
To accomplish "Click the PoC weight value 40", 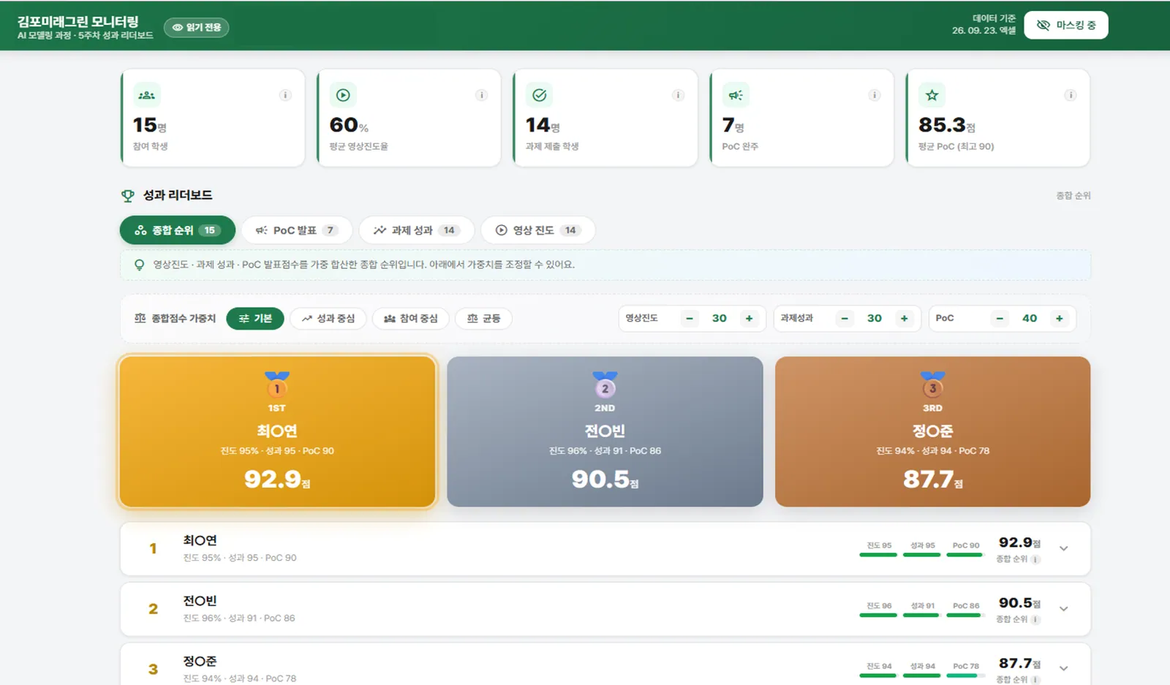I will coord(1030,319).
